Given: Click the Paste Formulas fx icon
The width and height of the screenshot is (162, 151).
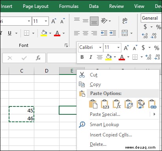Looking at the screenshot, I should tap(117, 104).
